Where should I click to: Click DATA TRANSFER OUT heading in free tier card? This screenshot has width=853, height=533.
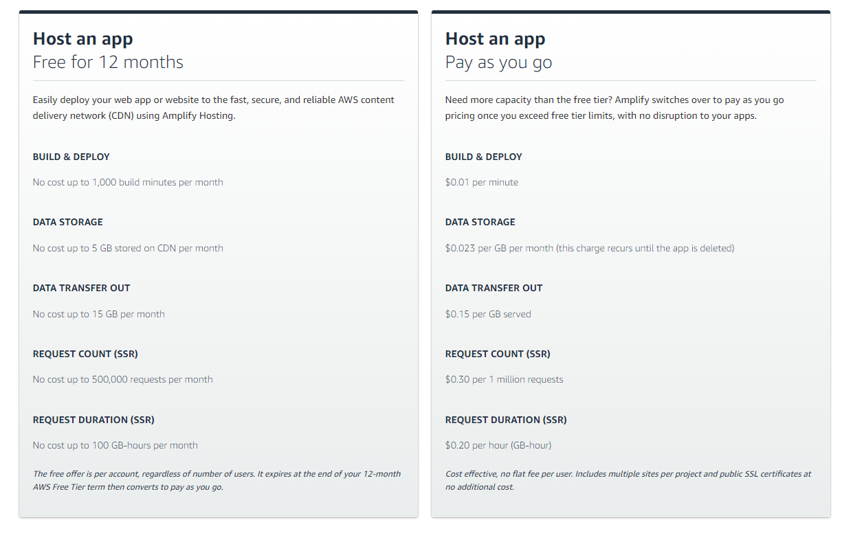pos(81,288)
